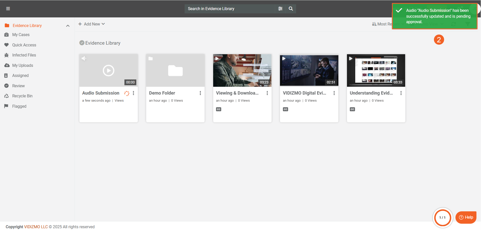The image size is (481, 230).
Task: Type in the Search in Evidence Library field
Action: (x=230, y=9)
